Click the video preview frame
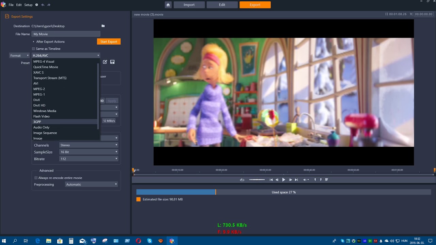The image size is (436, 245). tap(284, 92)
